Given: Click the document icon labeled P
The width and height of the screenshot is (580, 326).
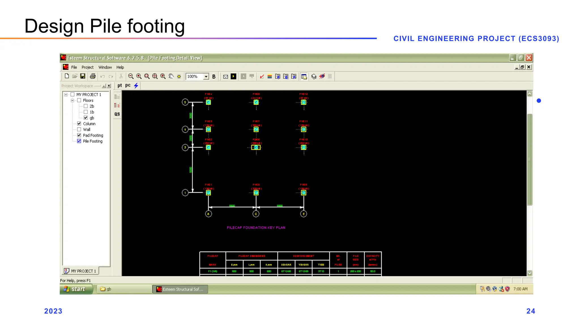Looking at the screenshot, I should [278, 76].
